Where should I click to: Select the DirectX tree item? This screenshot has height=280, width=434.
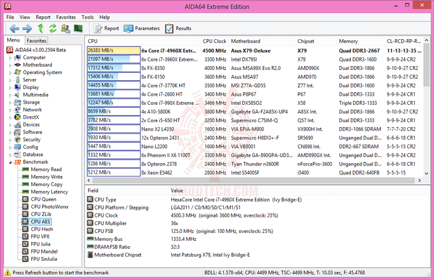coord(31,117)
